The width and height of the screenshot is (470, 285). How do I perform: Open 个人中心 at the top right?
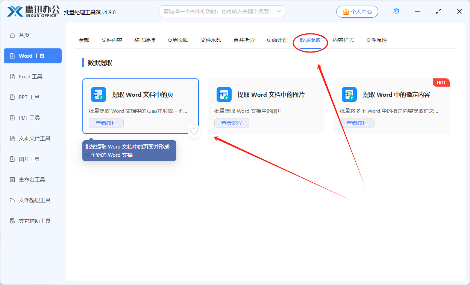(x=357, y=11)
